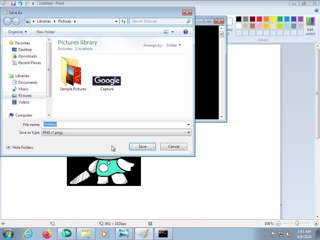
Task: Show hidden tray icons arrow
Action: click(266, 234)
